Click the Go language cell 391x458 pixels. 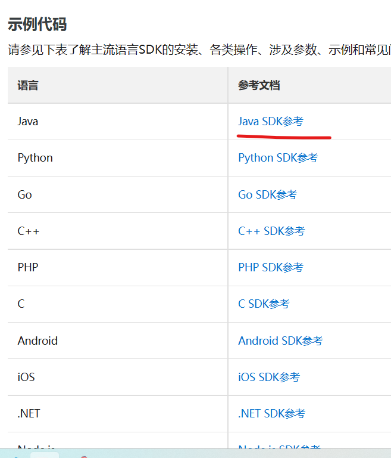[25, 195]
